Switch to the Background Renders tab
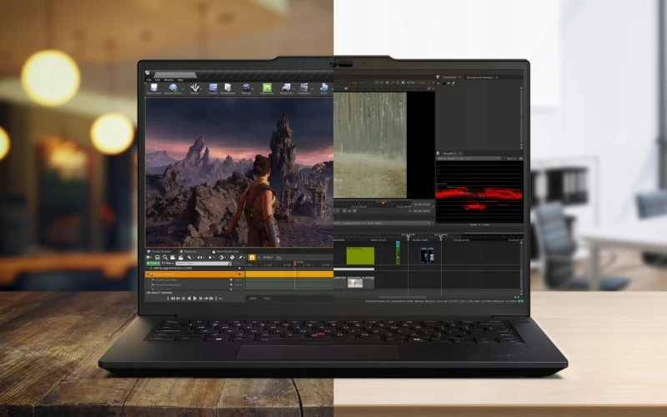 (480, 78)
